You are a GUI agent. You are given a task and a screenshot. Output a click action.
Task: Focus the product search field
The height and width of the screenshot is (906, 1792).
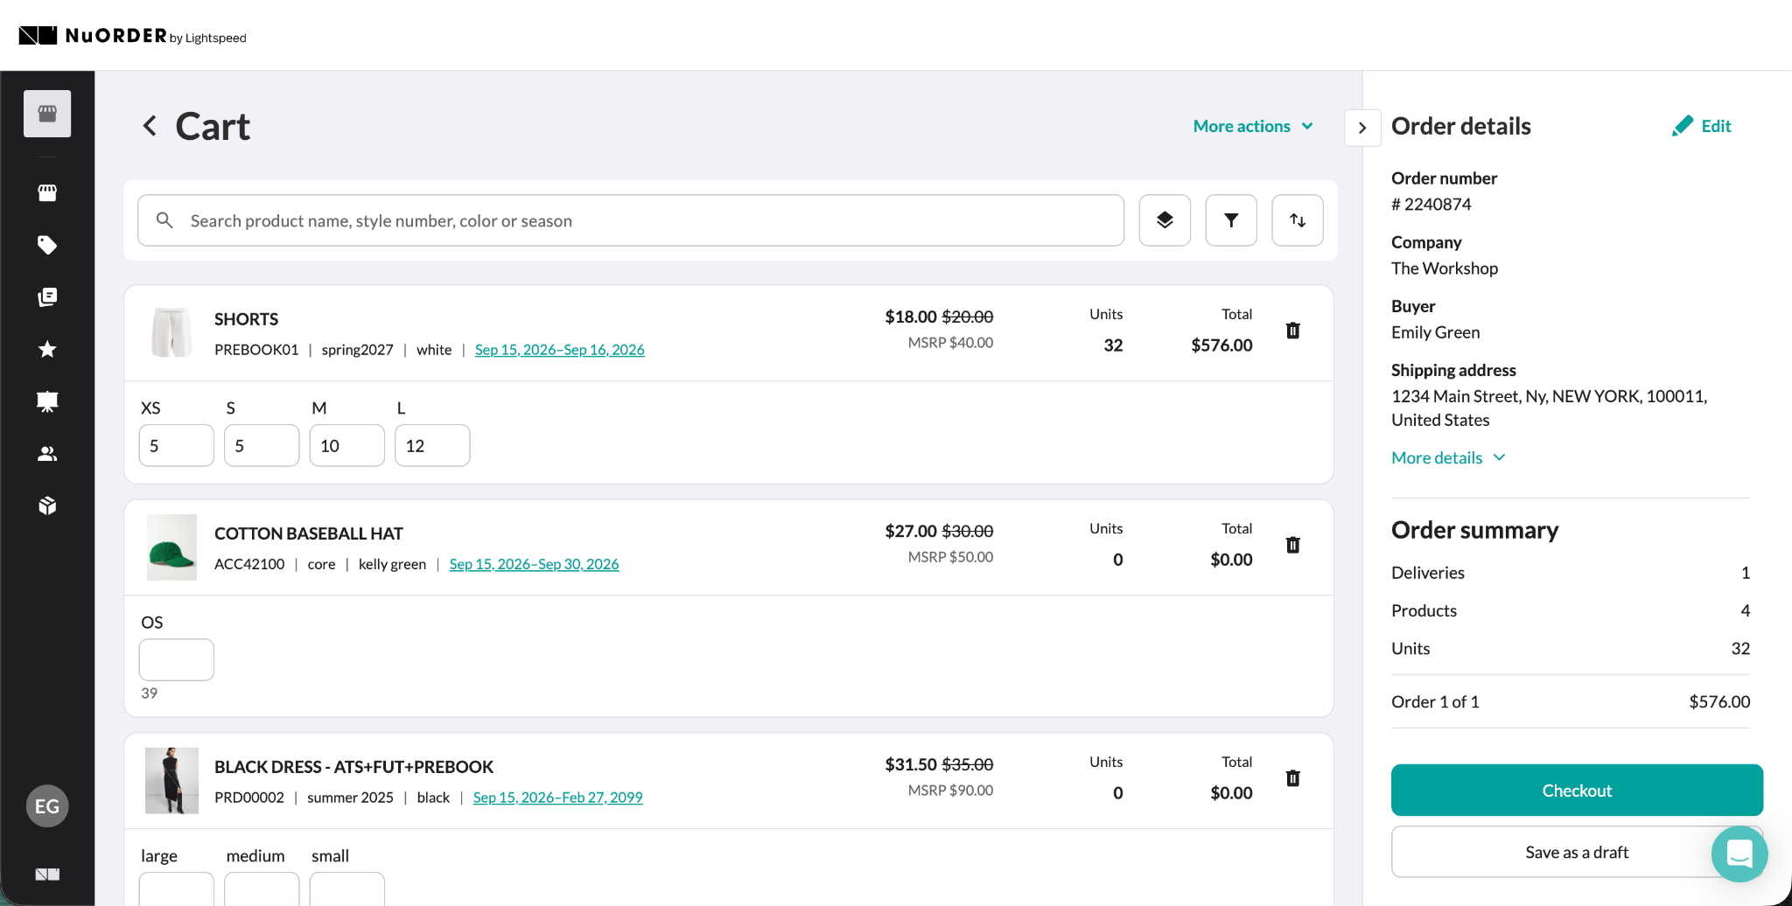coord(631,220)
